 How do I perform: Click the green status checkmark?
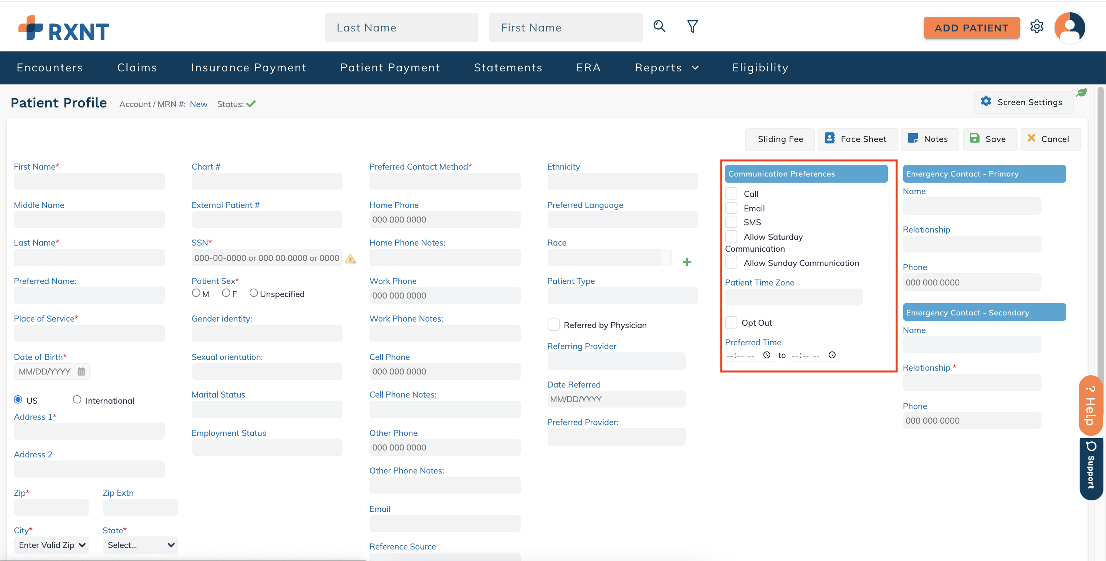pos(251,104)
